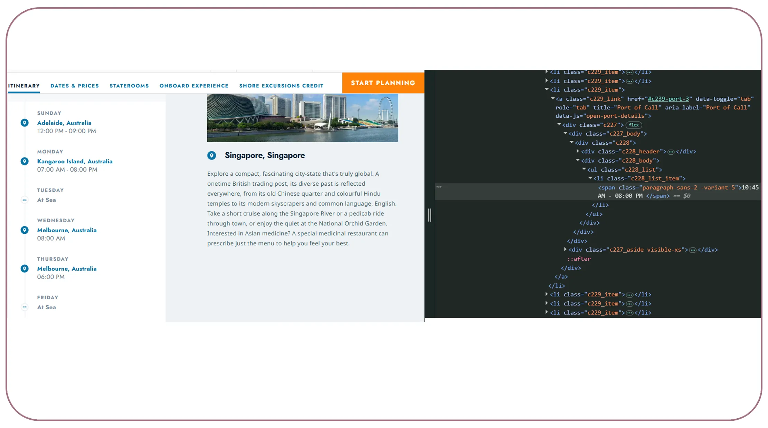This screenshot has width=768, height=428.
Task: Collapse the c229_link anchor node
Action: 553,98
